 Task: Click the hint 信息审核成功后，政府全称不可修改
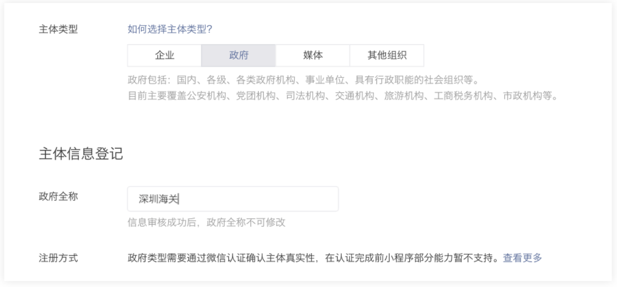tap(206, 223)
